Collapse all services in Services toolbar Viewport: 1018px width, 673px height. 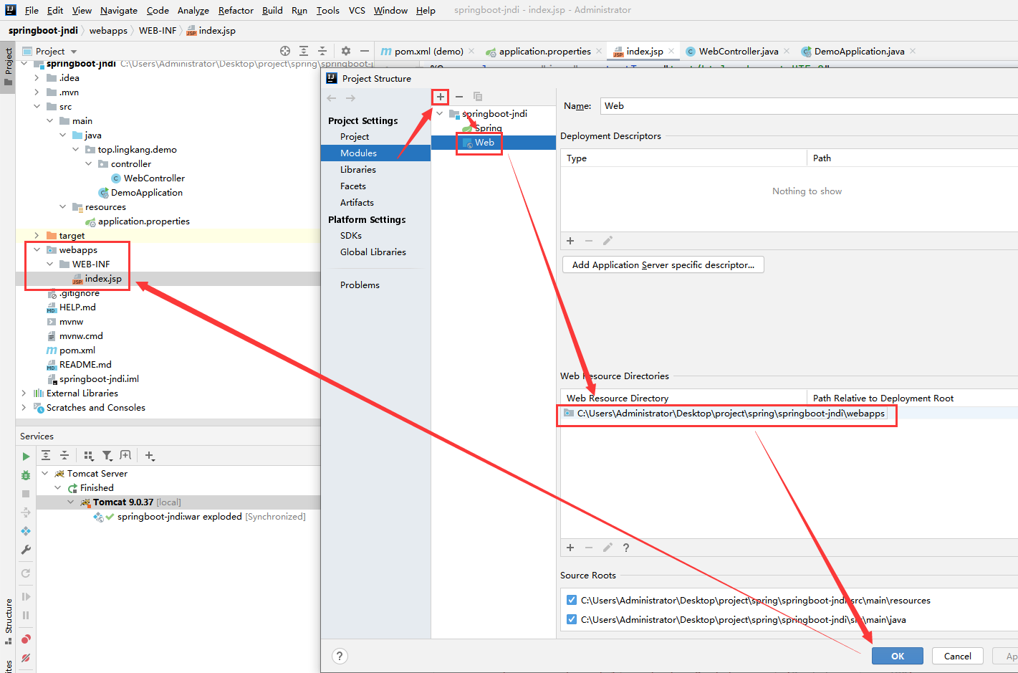coord(64,456)
